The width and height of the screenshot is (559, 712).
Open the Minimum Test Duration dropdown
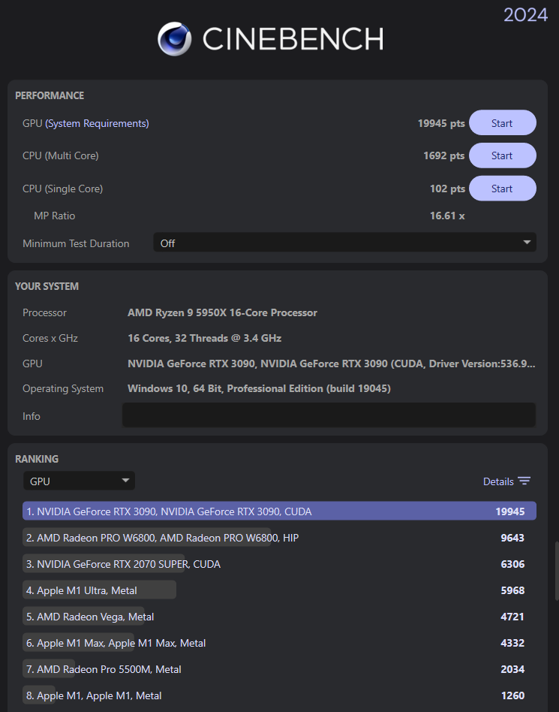click(345, 242)
